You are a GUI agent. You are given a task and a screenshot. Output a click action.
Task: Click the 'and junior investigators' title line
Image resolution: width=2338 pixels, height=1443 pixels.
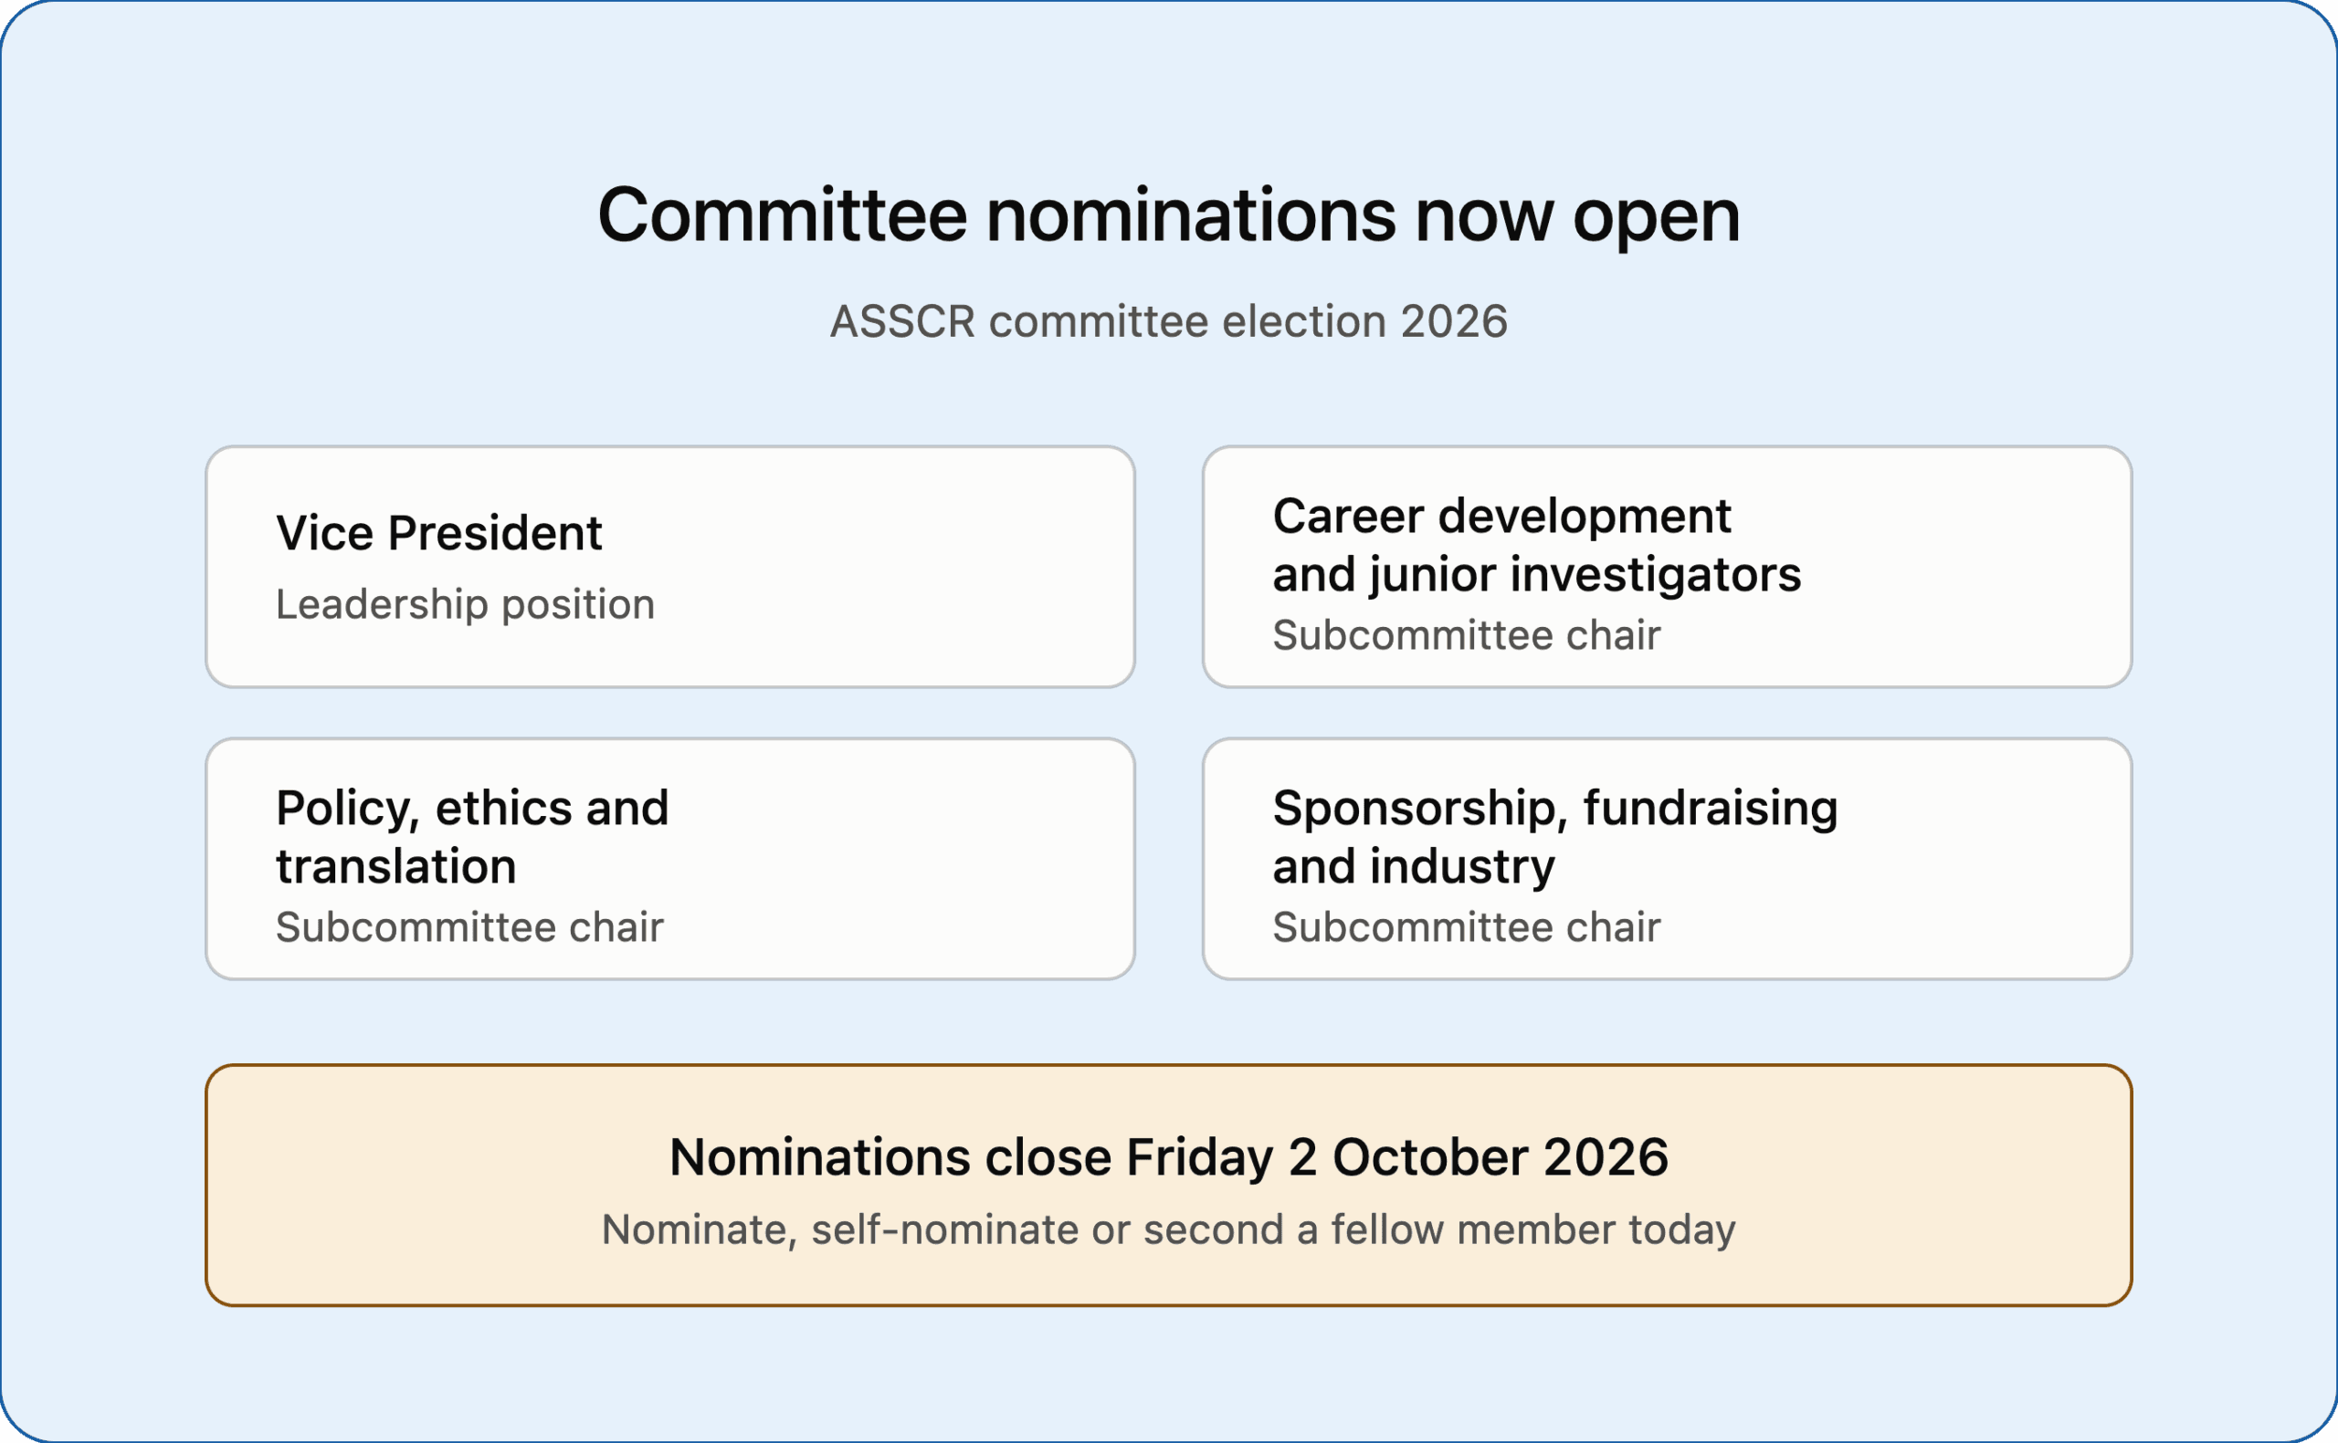1537,576
